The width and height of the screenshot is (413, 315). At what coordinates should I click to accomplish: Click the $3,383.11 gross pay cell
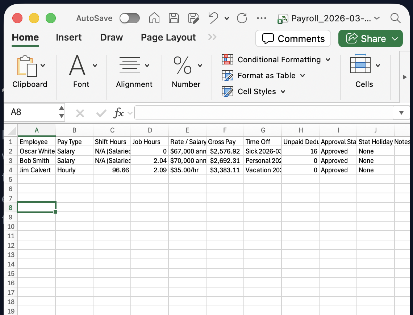225,170
